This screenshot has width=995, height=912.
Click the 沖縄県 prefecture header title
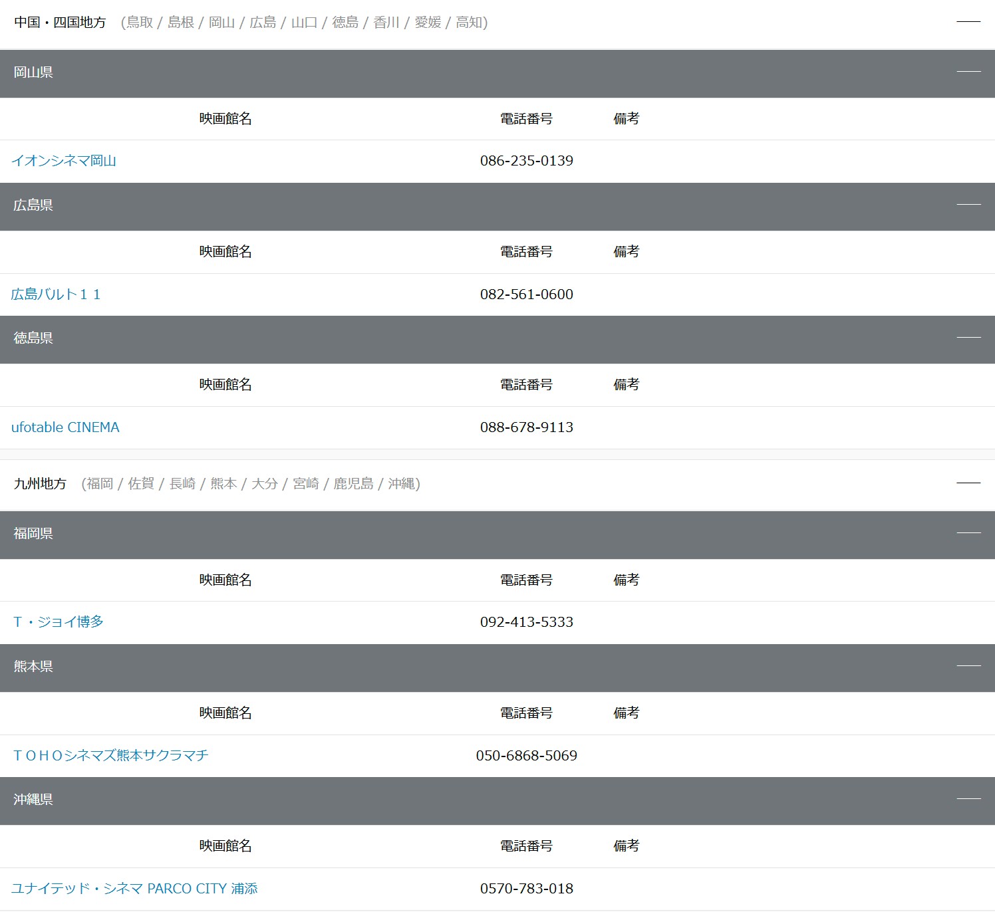[x=33, y=800]
